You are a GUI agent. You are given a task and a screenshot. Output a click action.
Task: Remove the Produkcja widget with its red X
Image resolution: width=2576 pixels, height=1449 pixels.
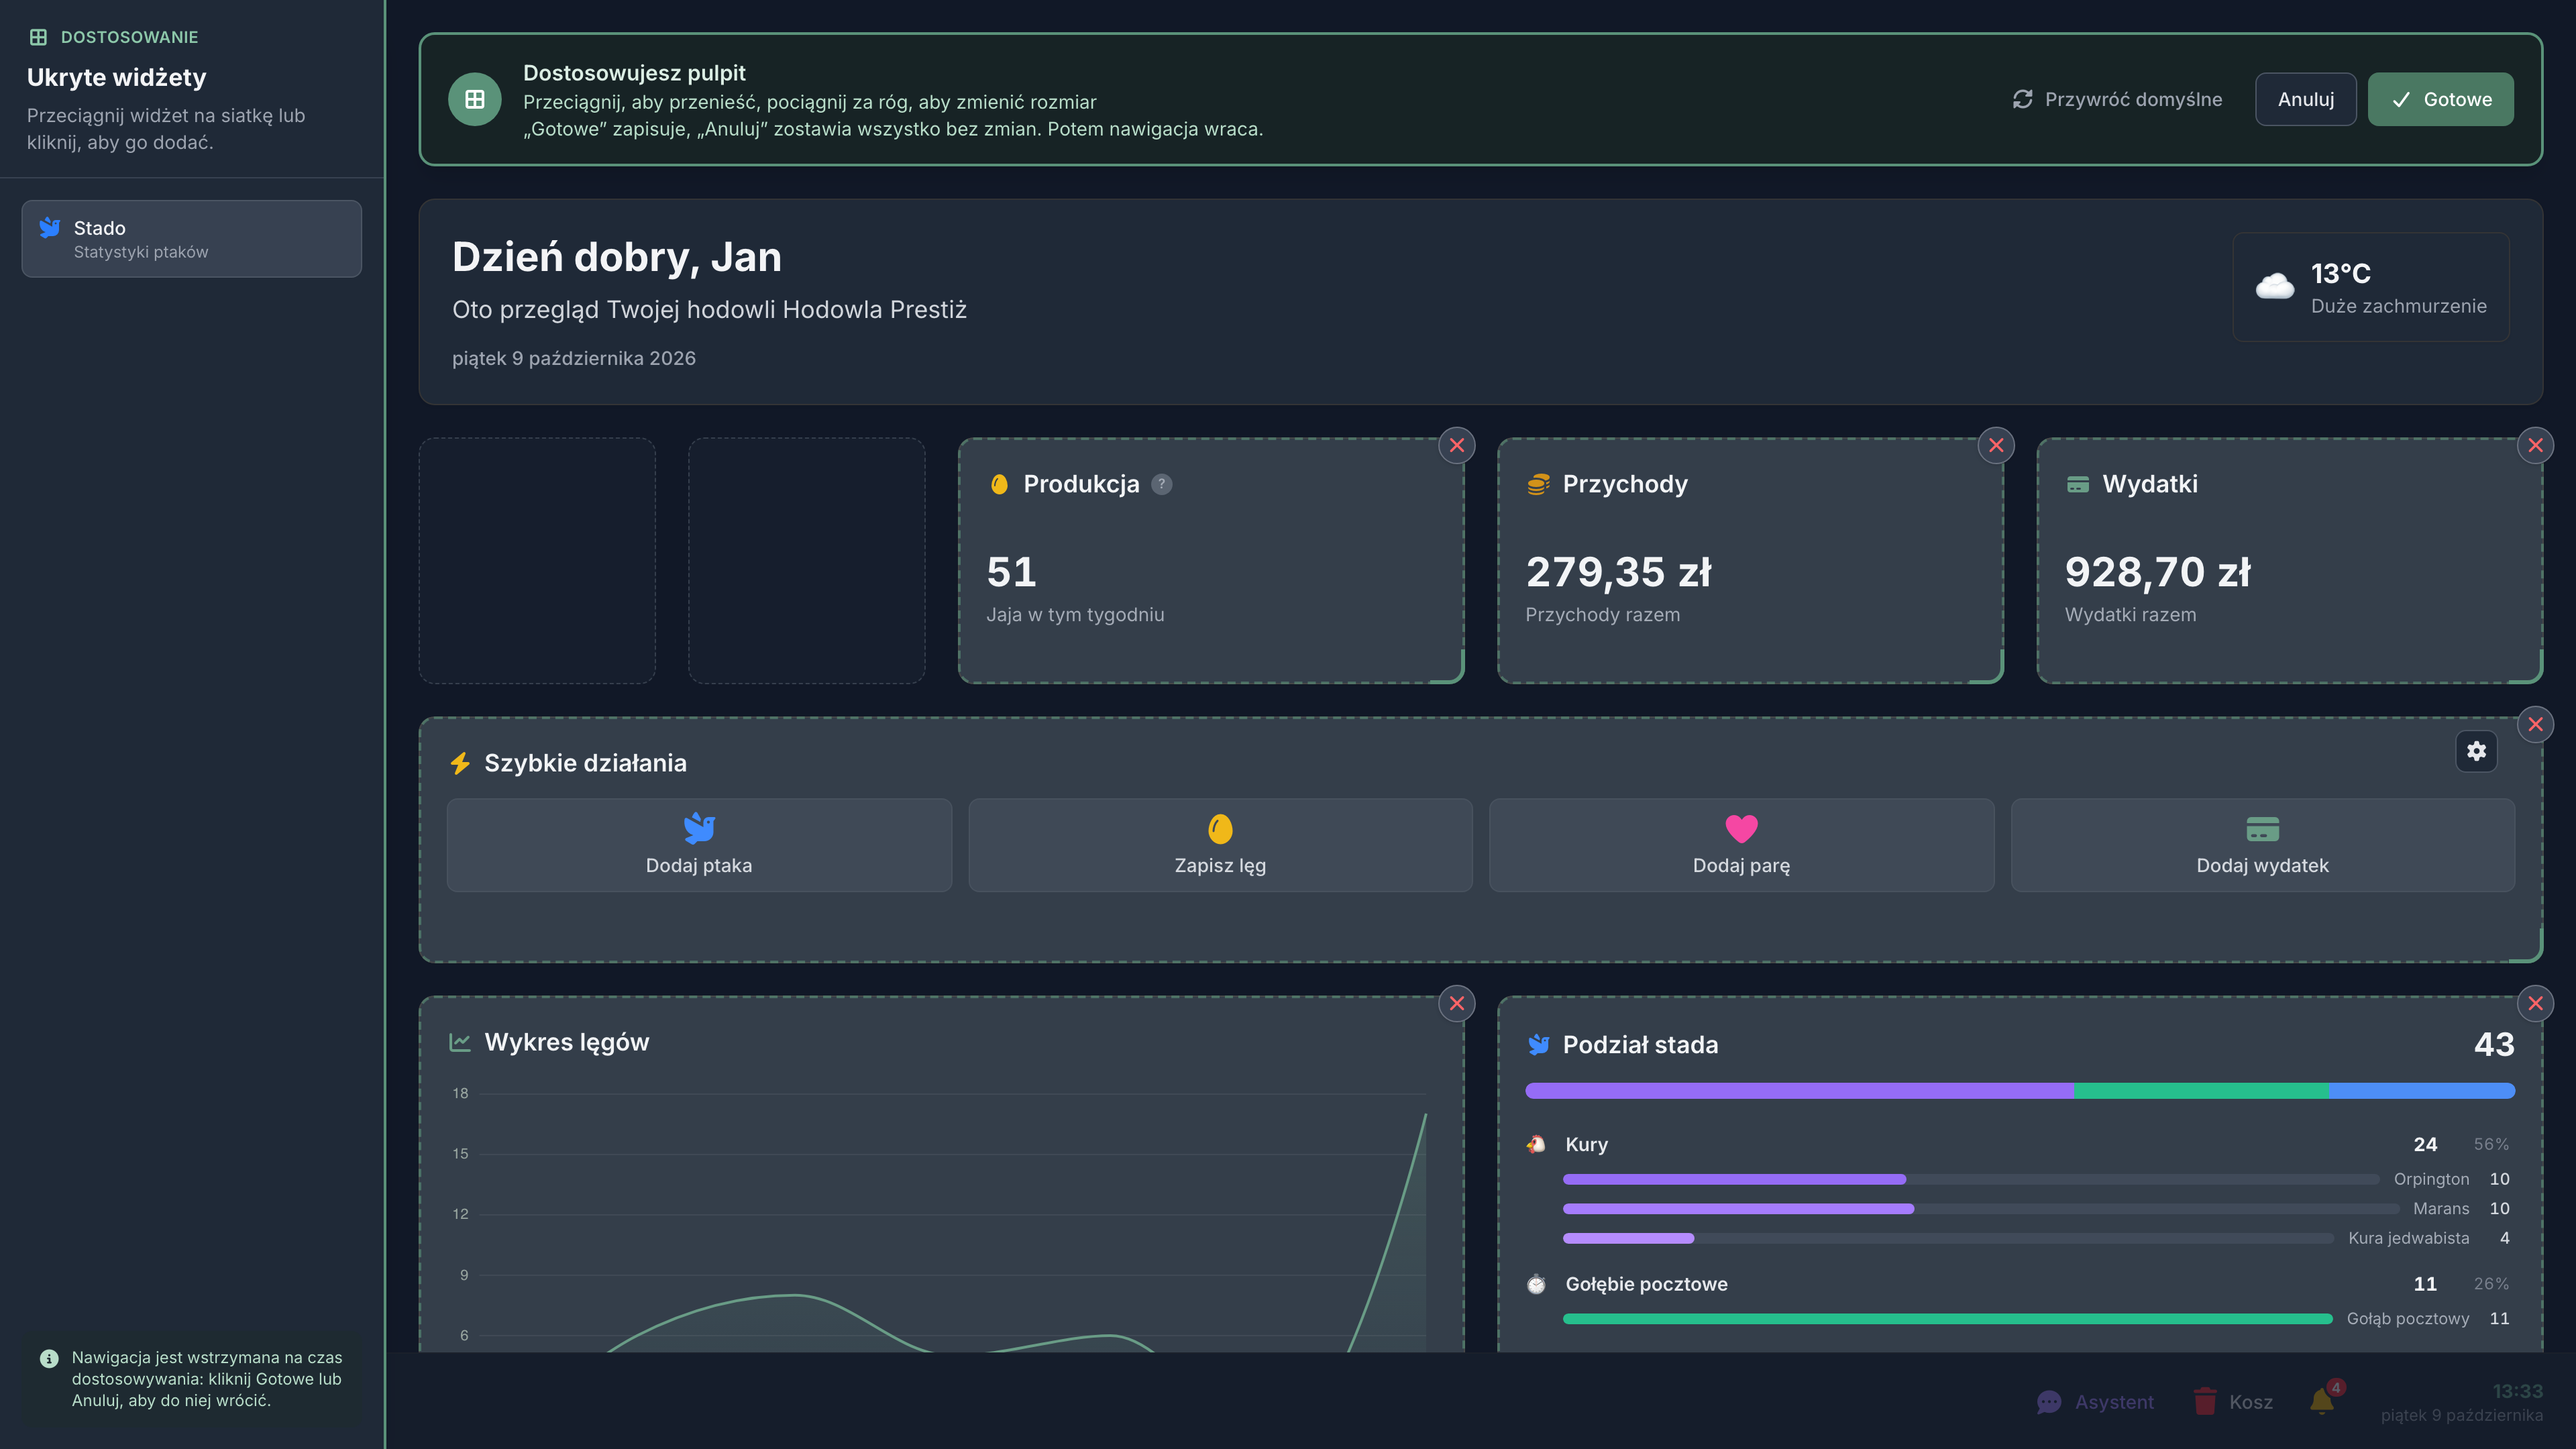(1457, 446)
